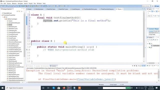The width and height of the screenshot is (160, 90).
Task: Open the New wizard dropdown arrow
Action: [x=3, y=6]
